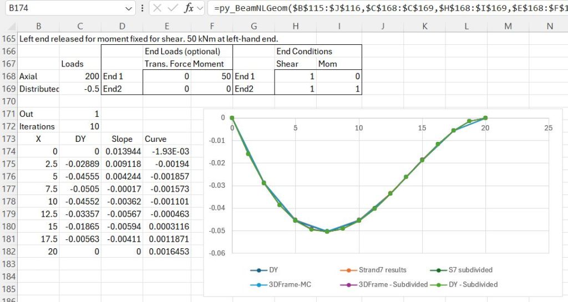Click the Axial load cell with value 200
Screen dimensions: 568x302
click(80, 76)
